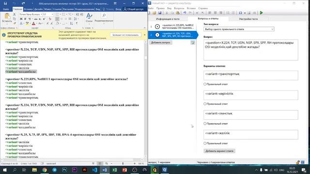310x174 pixels.
Task: Click font color A in Word ribbon
Action: click(33, 24)
